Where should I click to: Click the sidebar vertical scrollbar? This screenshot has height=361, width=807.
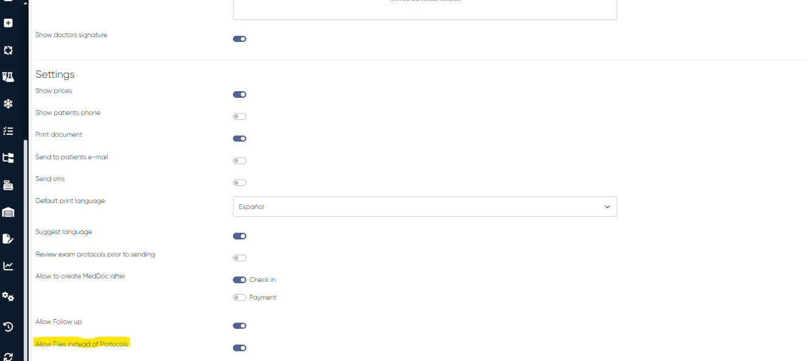click(x=26, y=243)
